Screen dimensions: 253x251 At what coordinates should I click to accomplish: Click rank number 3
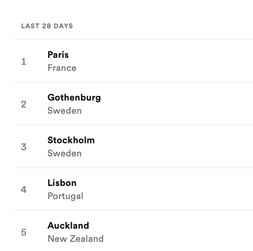click(24, 147)
